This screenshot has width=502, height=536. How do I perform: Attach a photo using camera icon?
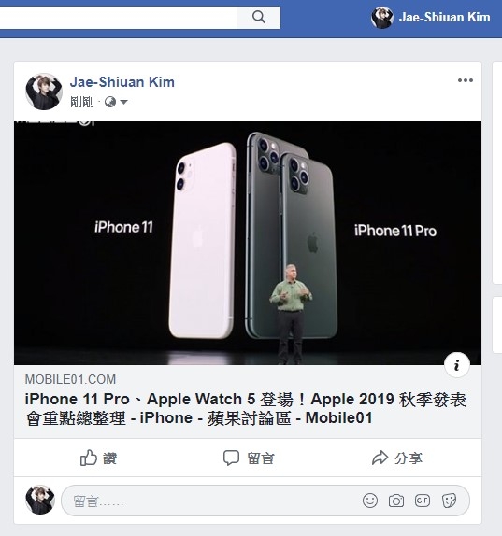click(396, 501)
